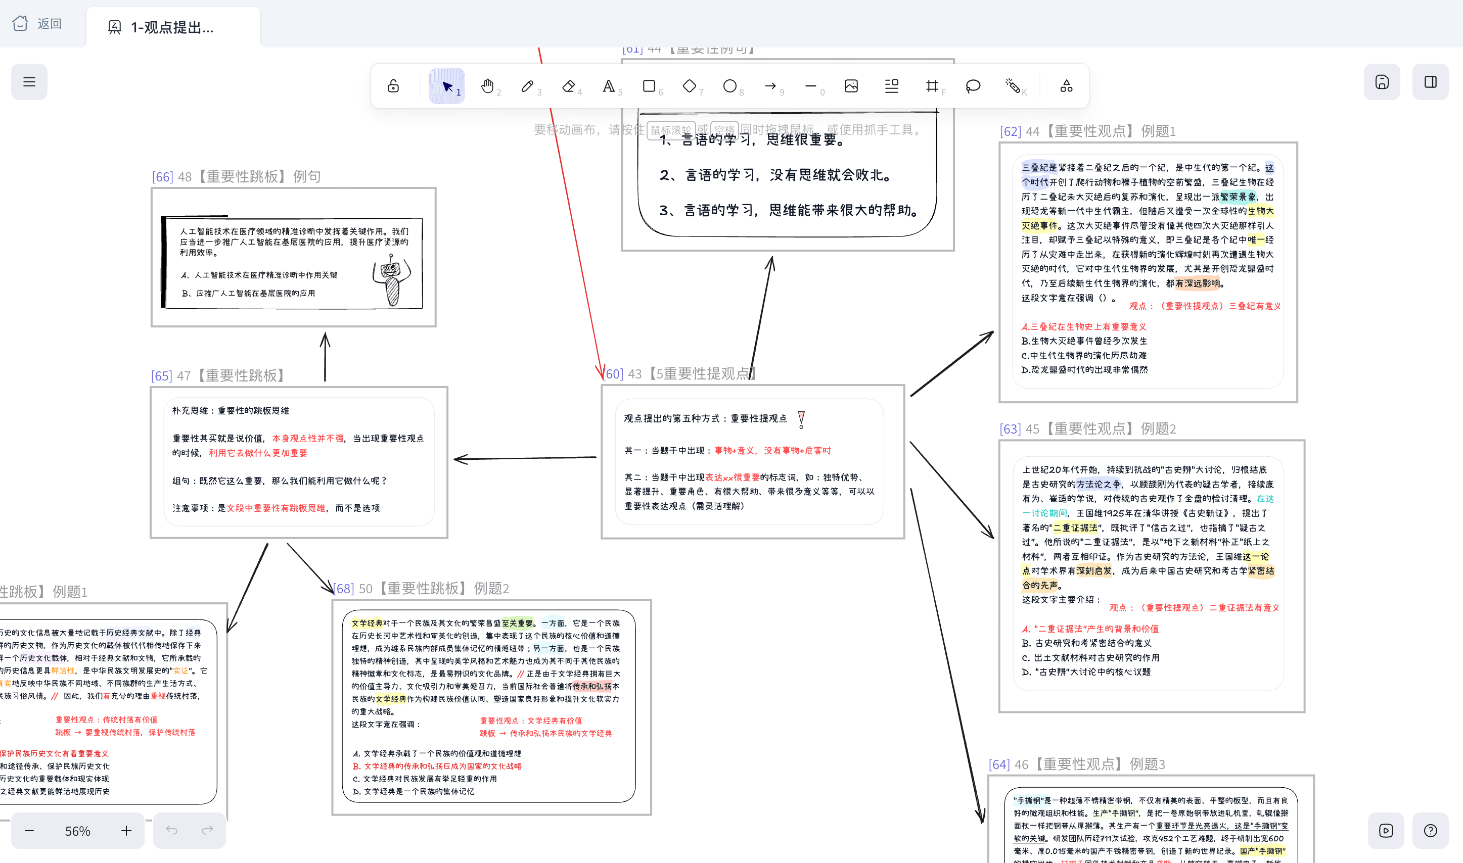Select the hand pan tool
1463x863 pixels.
(x=487, y=86)
